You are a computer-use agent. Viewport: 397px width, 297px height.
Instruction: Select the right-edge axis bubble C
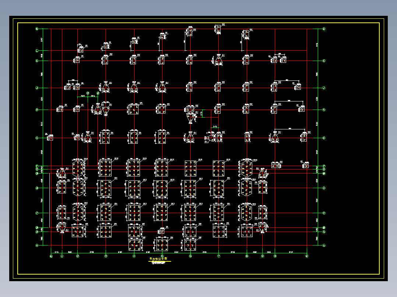(324, 213)
